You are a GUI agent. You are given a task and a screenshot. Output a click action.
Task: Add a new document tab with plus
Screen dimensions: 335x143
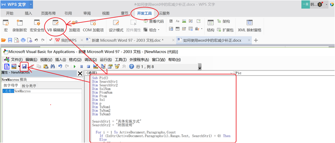pyautogui.click(x=256, y=40)
